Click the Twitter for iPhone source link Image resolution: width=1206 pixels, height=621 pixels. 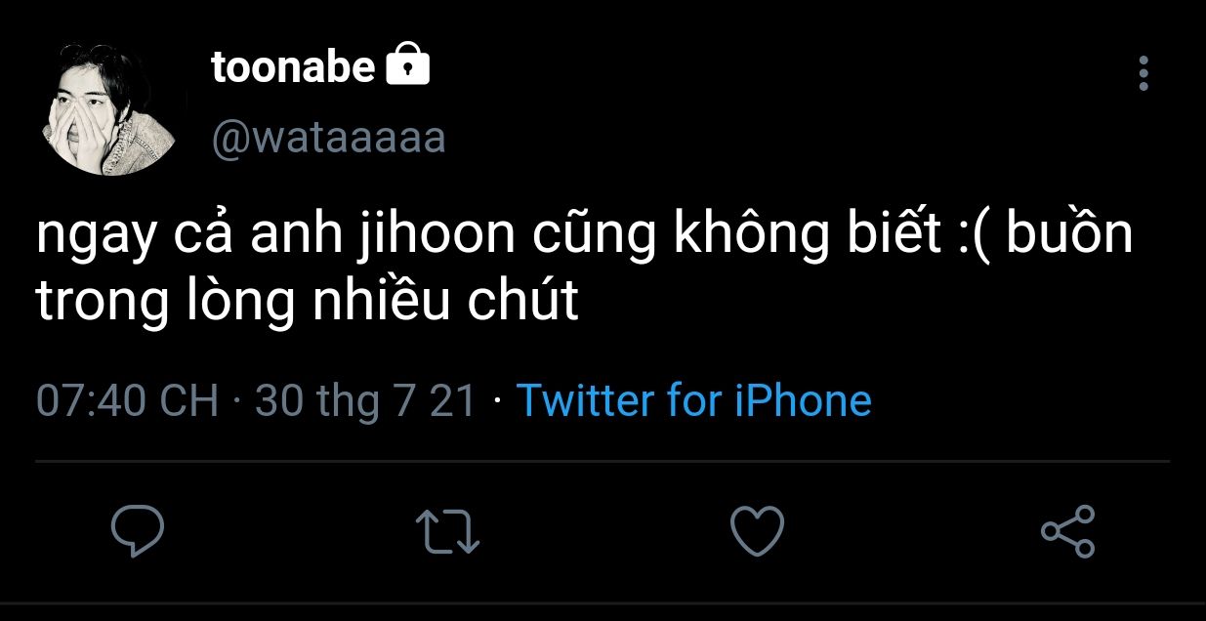coord(693,400)
